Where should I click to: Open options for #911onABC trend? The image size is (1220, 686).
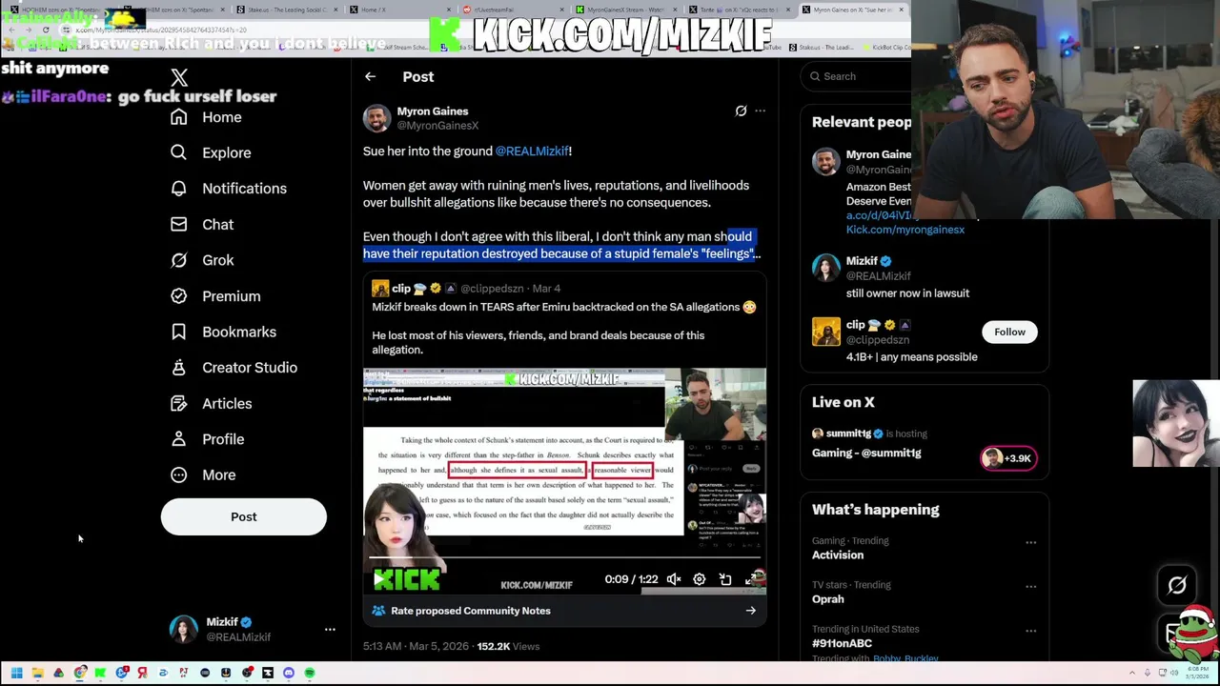coord(1030,631)
